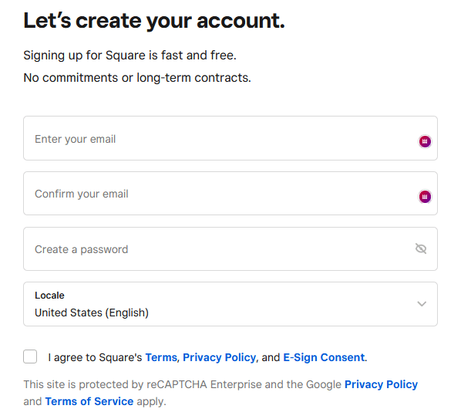Focus the Enter your email input
The image size is (471, 419).
(230, 138)
